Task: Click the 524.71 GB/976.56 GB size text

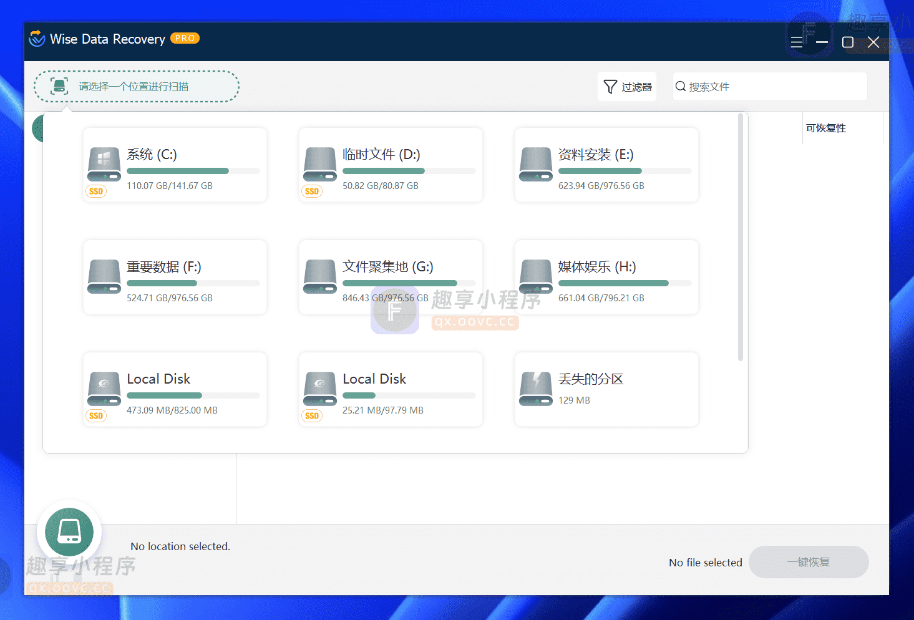Action: pyautogui.click(x=170, y=298)
